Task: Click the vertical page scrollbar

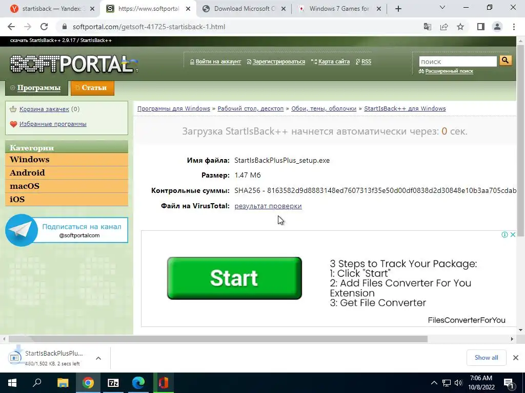Action: [521, 140]
